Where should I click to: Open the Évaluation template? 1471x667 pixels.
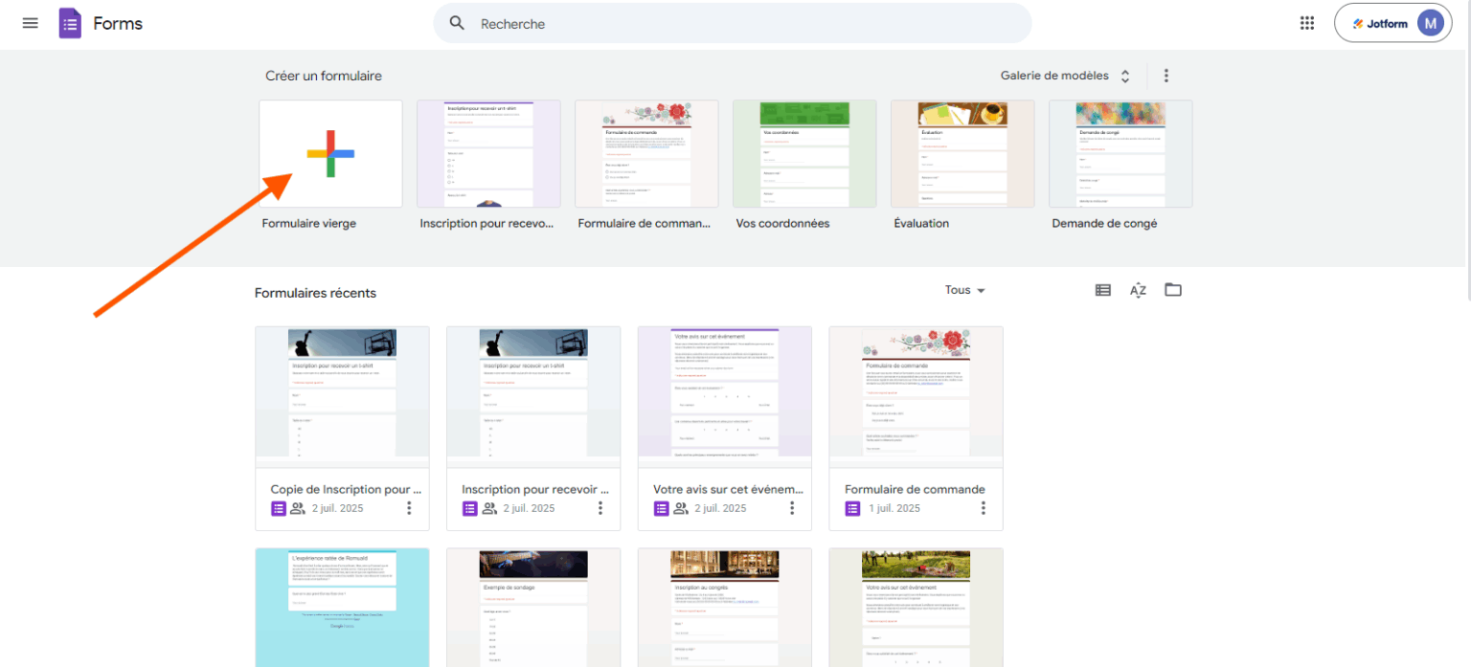[962, 153]
